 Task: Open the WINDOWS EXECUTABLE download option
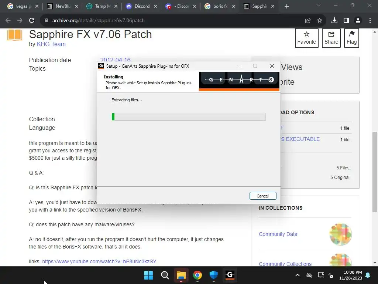300,139
